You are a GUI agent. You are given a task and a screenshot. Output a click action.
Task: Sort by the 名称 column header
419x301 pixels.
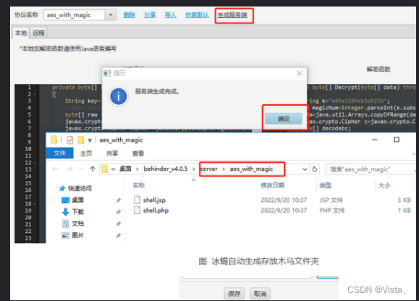click(139, 185)
